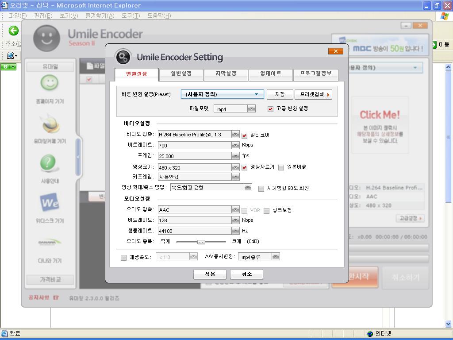Expand the 샘플레이트 44100 dropdown
This screenshot has height=340, width=453.
coord(199,231)
